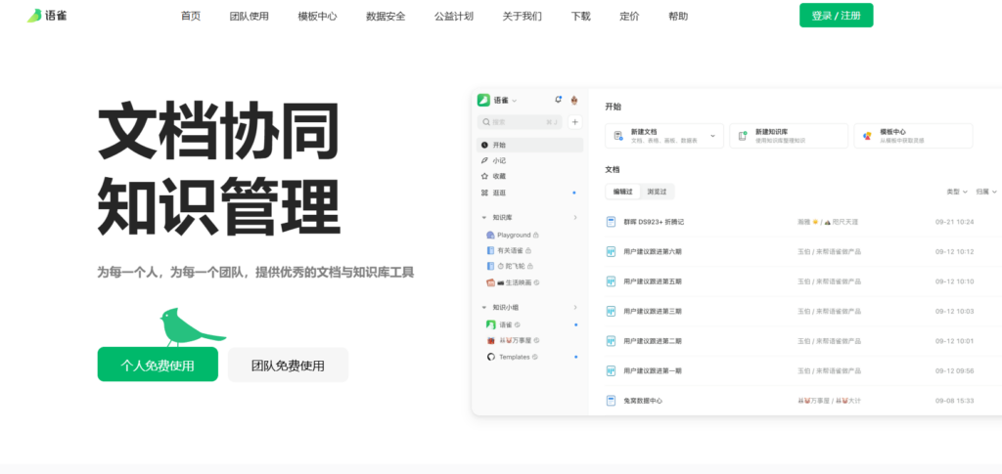This screenshot has height=474, width=1002.
Task: Collapse the 知识小组 section in the sidebar
Action: click(x=484, y=307)
